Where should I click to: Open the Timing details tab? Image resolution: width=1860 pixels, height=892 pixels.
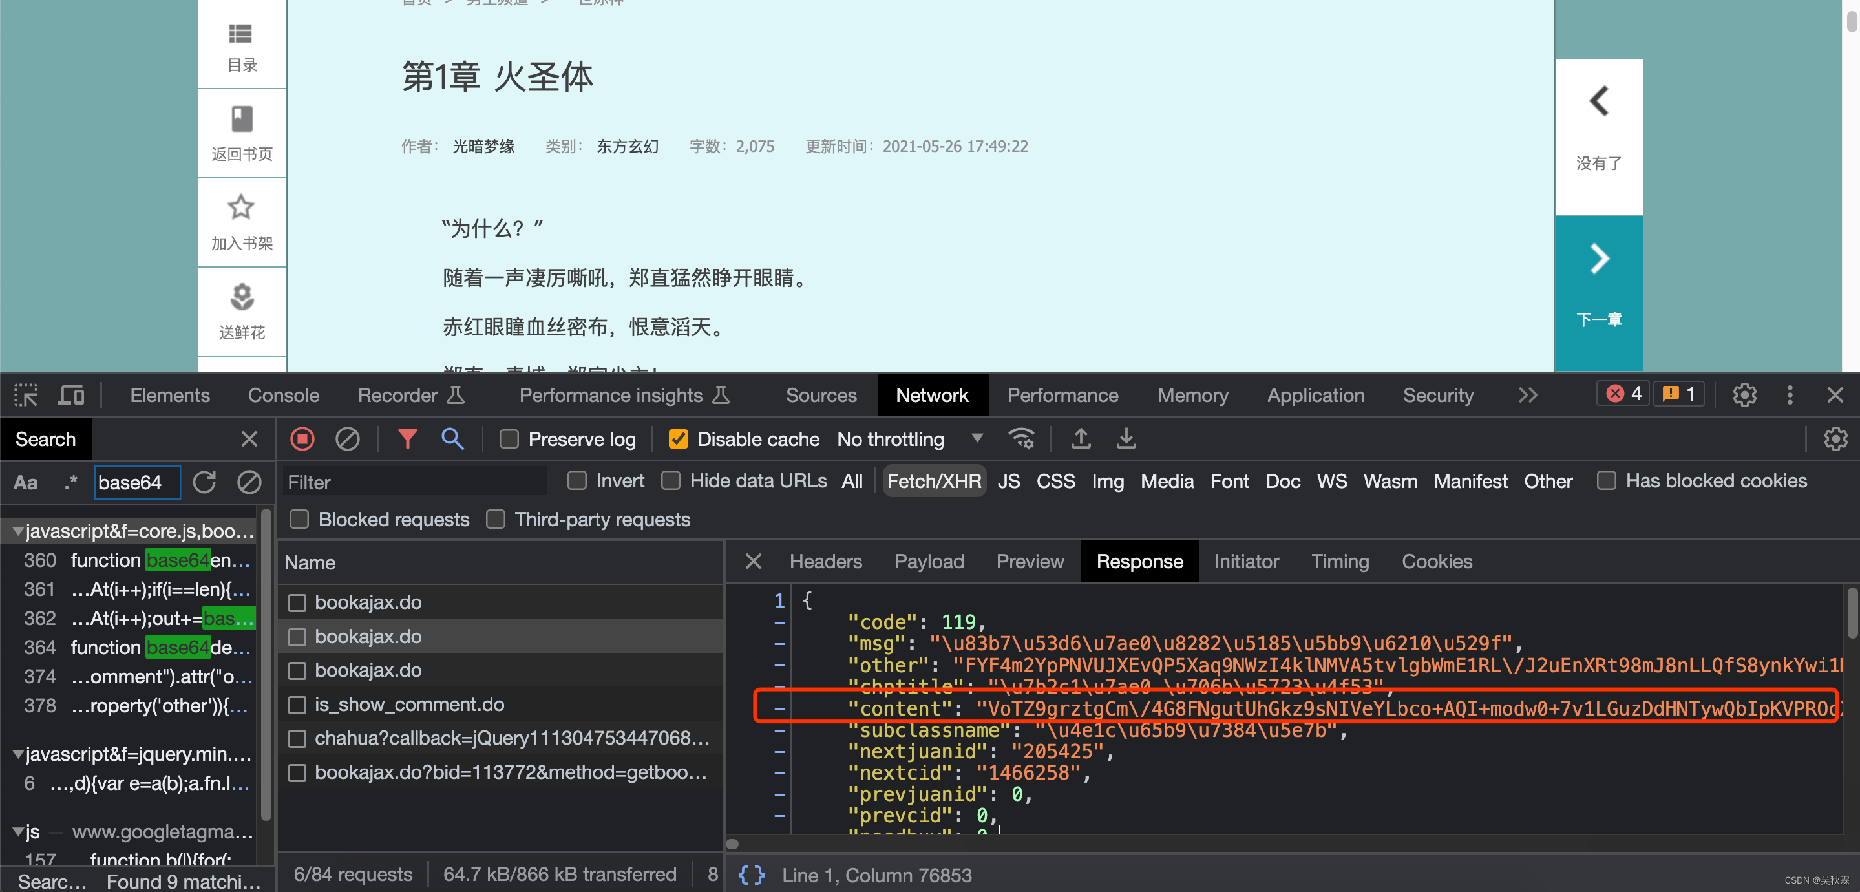(x=1339, y=561)
